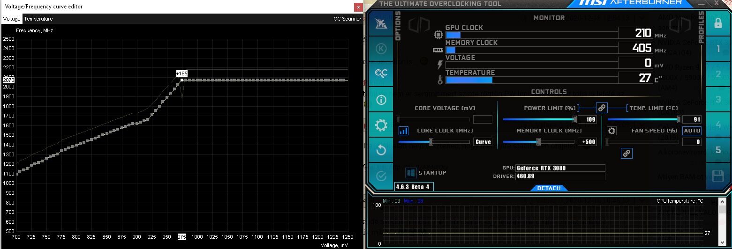Click the thermometer Temperature icon
Viewport: 732px width, 249px height.
click(x=440, y=80)
